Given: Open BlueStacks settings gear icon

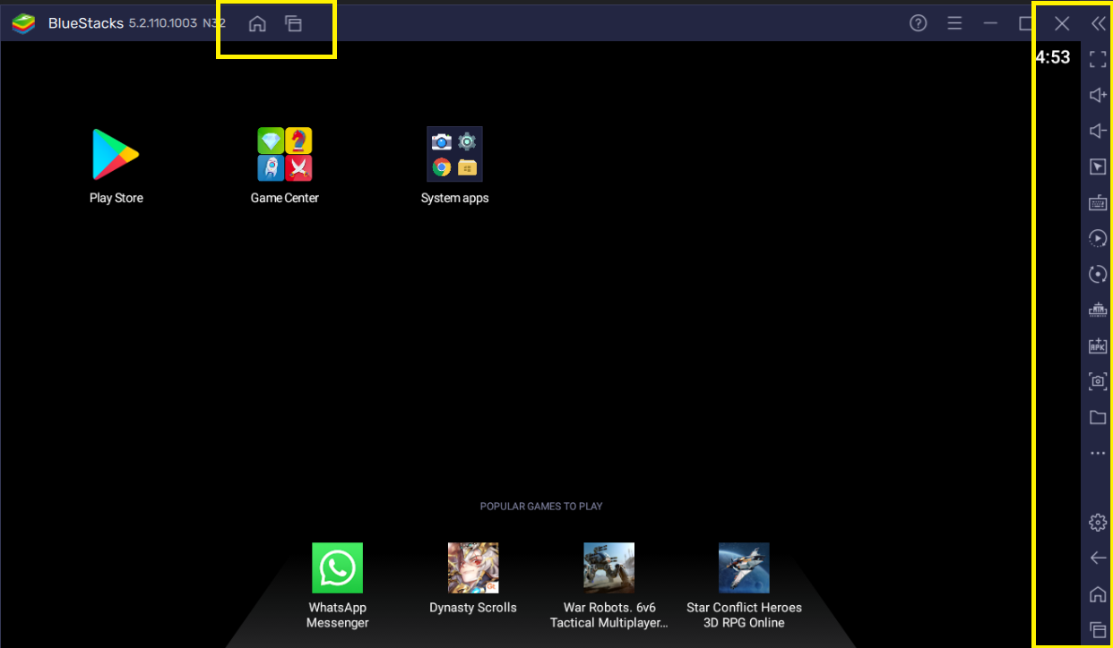Looking at the screenshot, I should coord(1097,522).
